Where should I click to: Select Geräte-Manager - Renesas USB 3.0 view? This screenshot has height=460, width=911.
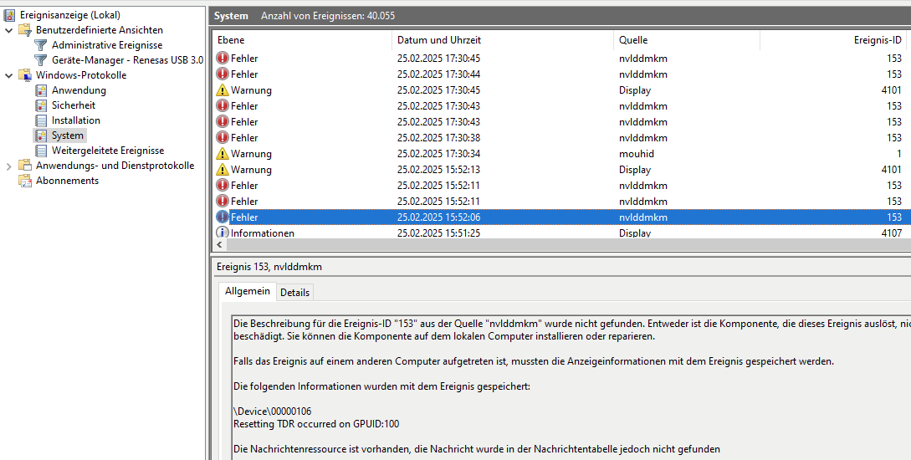click(x=127, y=60)
